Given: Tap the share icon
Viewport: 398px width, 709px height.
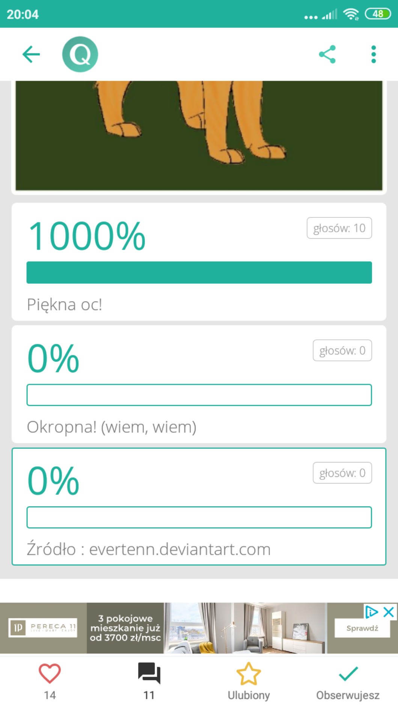Looking at the screenshot, I should (327, 55).
